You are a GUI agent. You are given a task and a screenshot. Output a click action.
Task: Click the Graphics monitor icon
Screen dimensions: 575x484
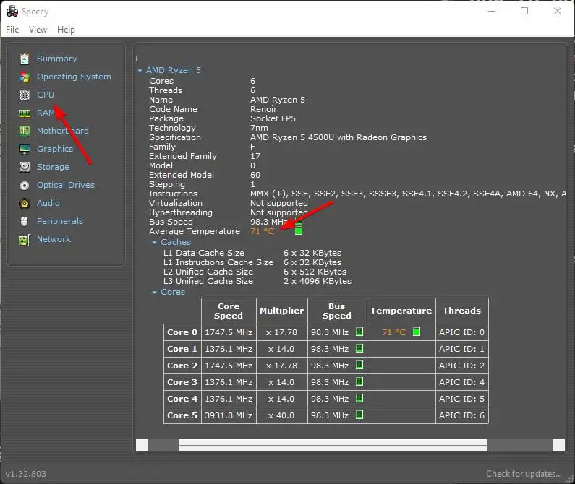25,149
